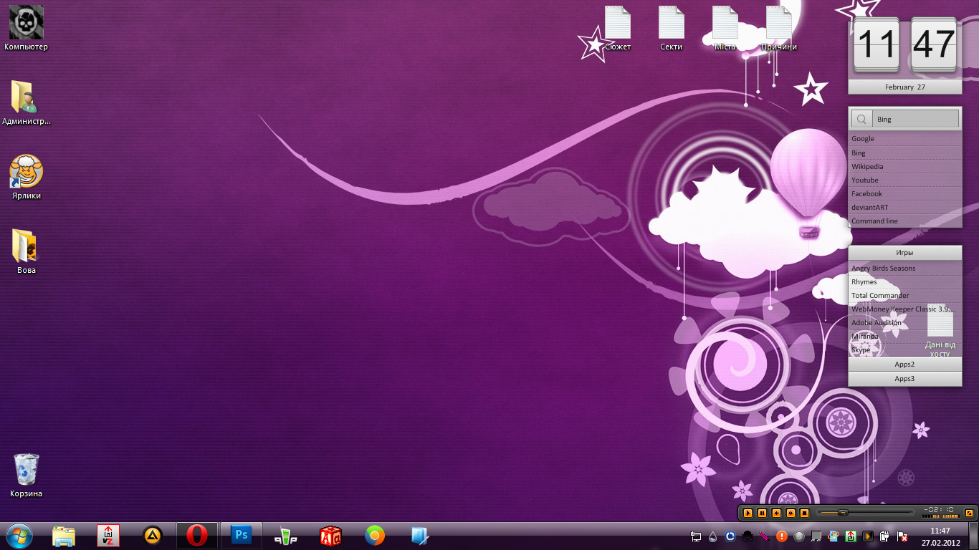Screen dimensions: 979x550
Task: Collapse the Игры section header
Action: click(904, 253)
